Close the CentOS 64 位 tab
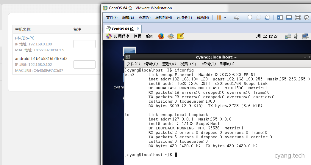The image size is (311, 165). [x=138, y=29]
